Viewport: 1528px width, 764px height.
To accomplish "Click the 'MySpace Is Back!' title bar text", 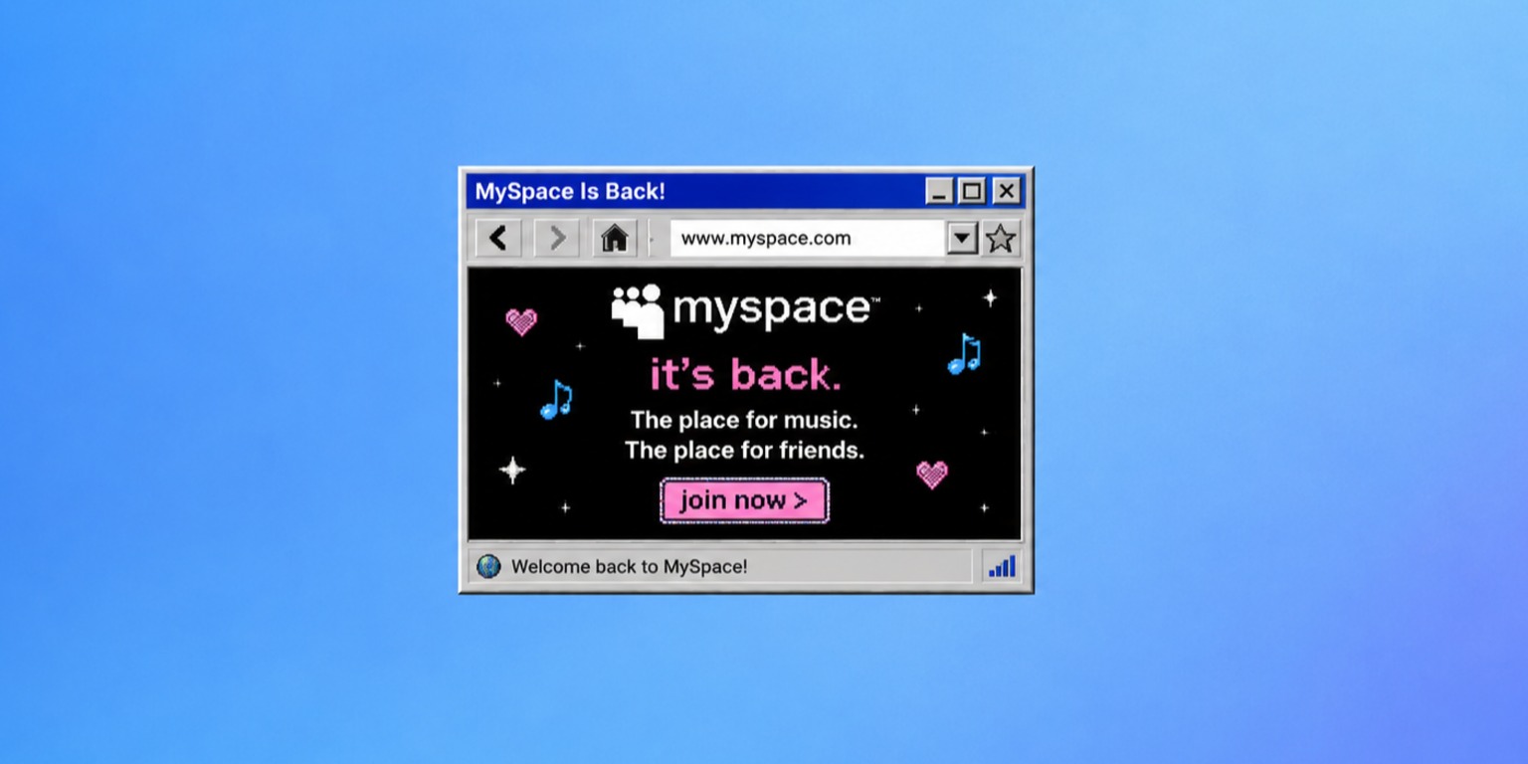I will (570, 191).
